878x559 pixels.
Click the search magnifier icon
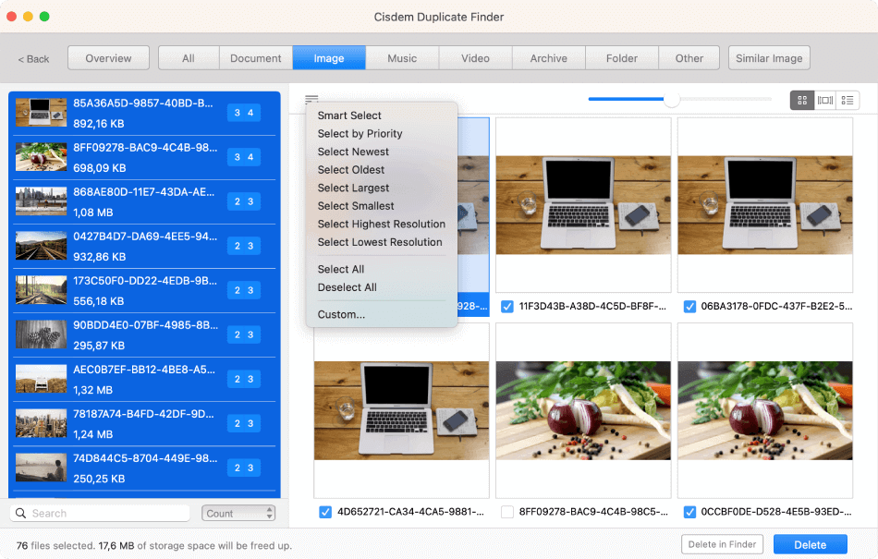[20, 512]
